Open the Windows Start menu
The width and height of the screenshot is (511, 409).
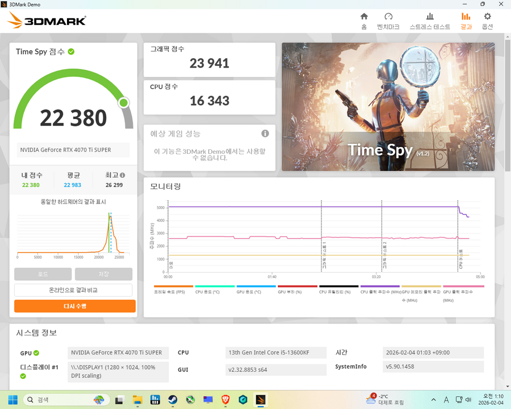click(12, 400)
